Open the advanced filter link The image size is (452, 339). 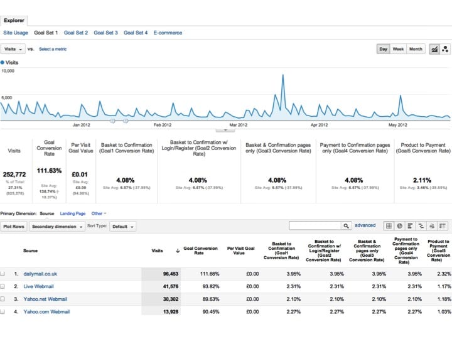pos(365,225)
